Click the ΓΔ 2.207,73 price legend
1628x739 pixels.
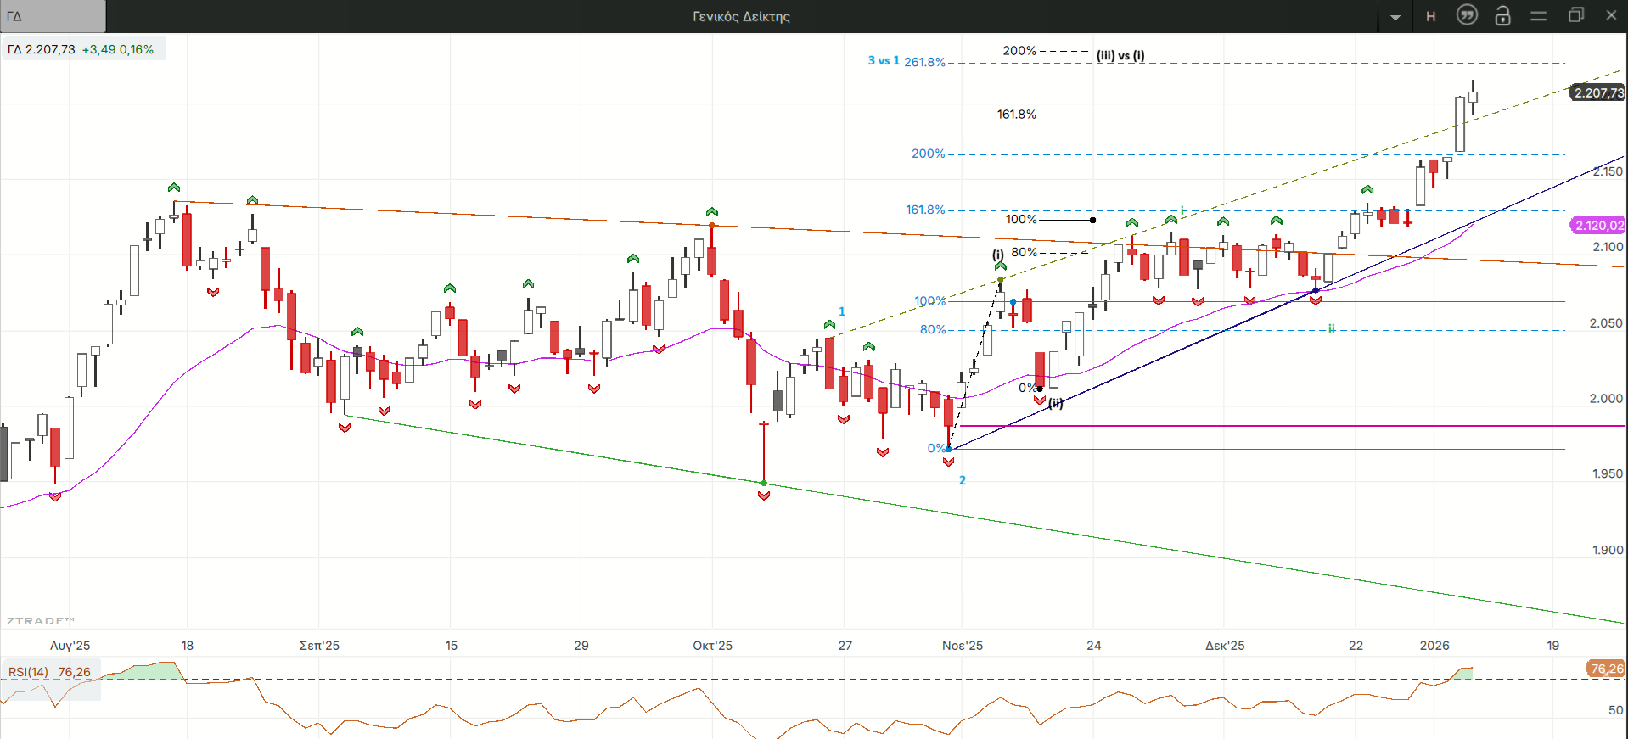(x=81, y=49)
